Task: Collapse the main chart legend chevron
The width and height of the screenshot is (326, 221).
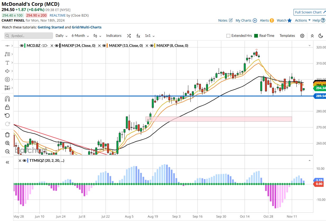Action: [310, 46]
